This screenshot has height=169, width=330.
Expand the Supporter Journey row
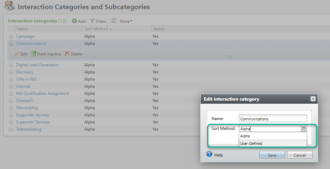coord(11,115)
